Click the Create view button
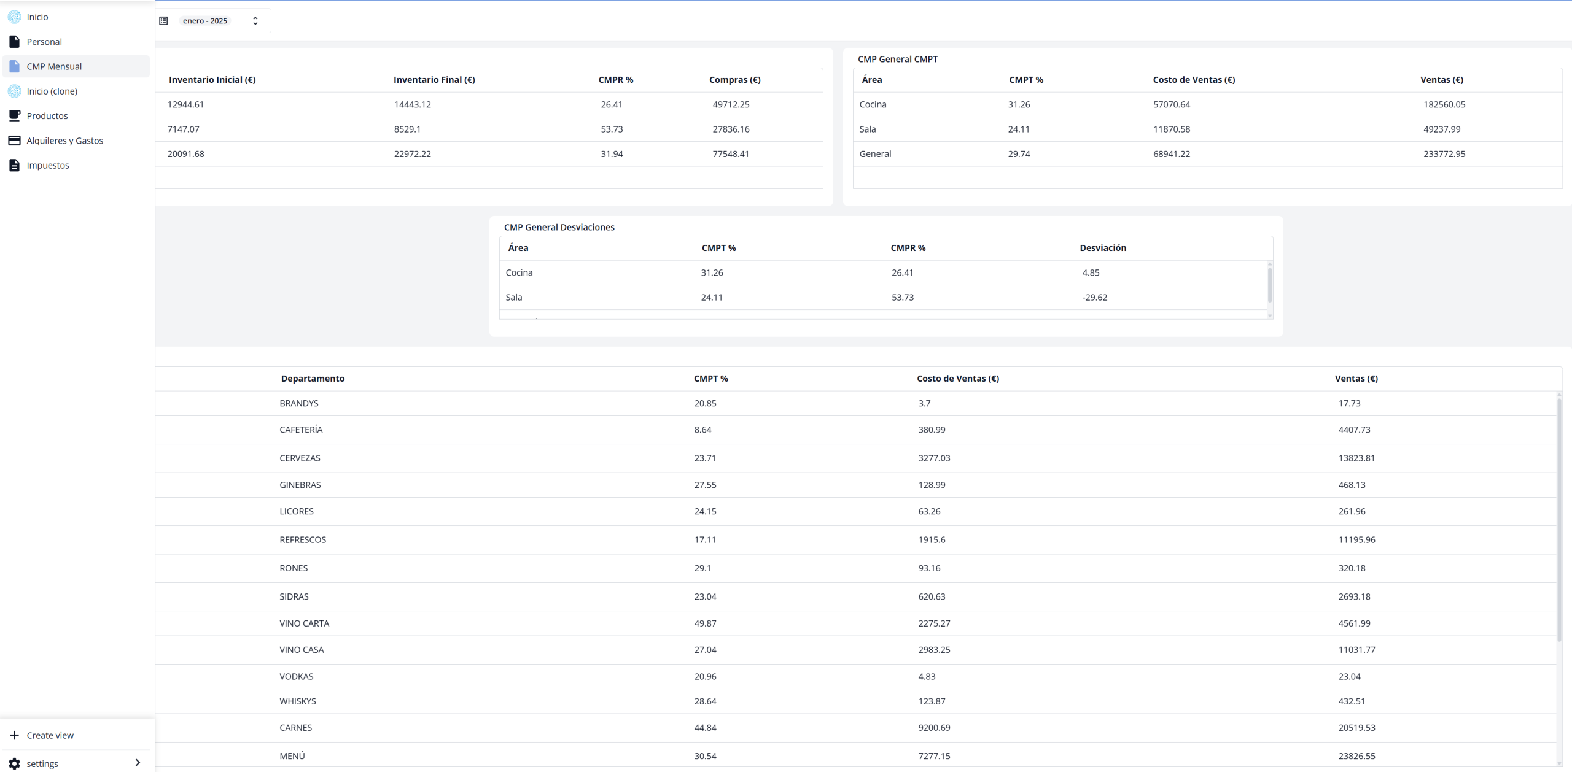The height and width of the screenshot is (772, 1572). (x=50, y=735)
